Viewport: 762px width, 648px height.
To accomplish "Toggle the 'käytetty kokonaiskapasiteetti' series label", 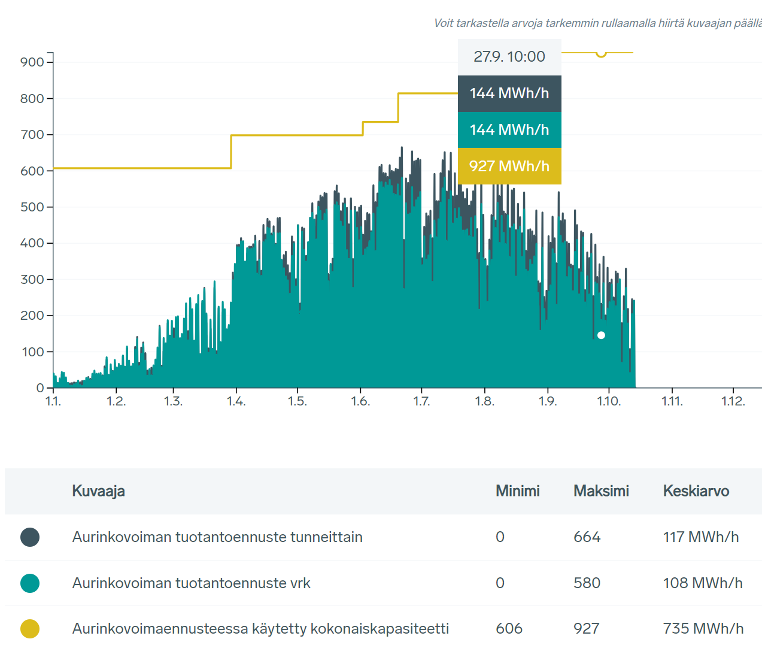I will coord(260,629).
